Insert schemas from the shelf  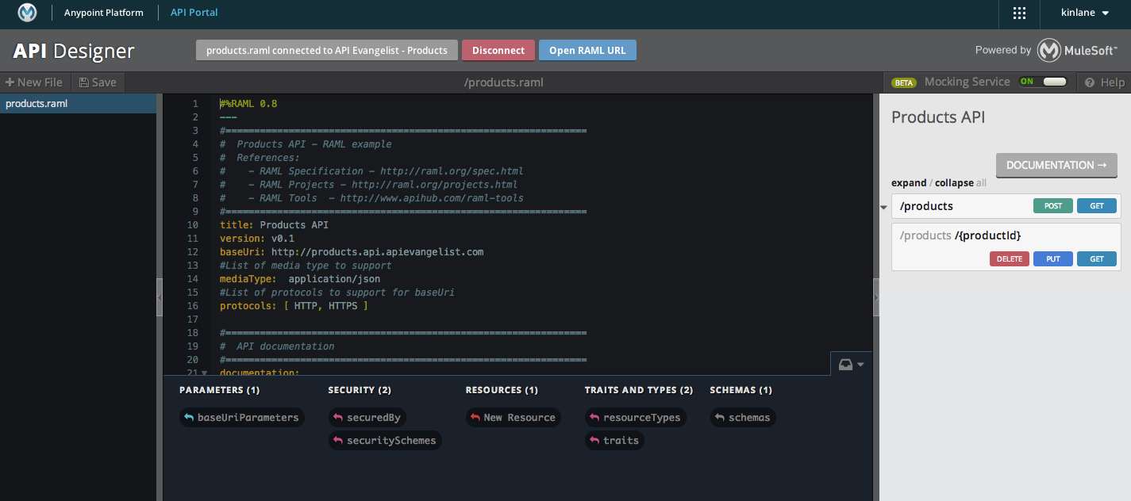742,418
